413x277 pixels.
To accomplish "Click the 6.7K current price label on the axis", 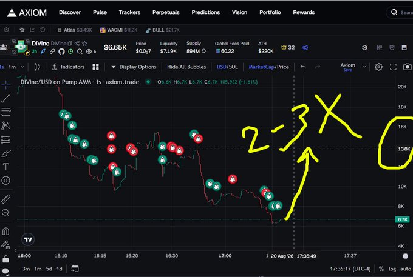I will pos(403,219).
